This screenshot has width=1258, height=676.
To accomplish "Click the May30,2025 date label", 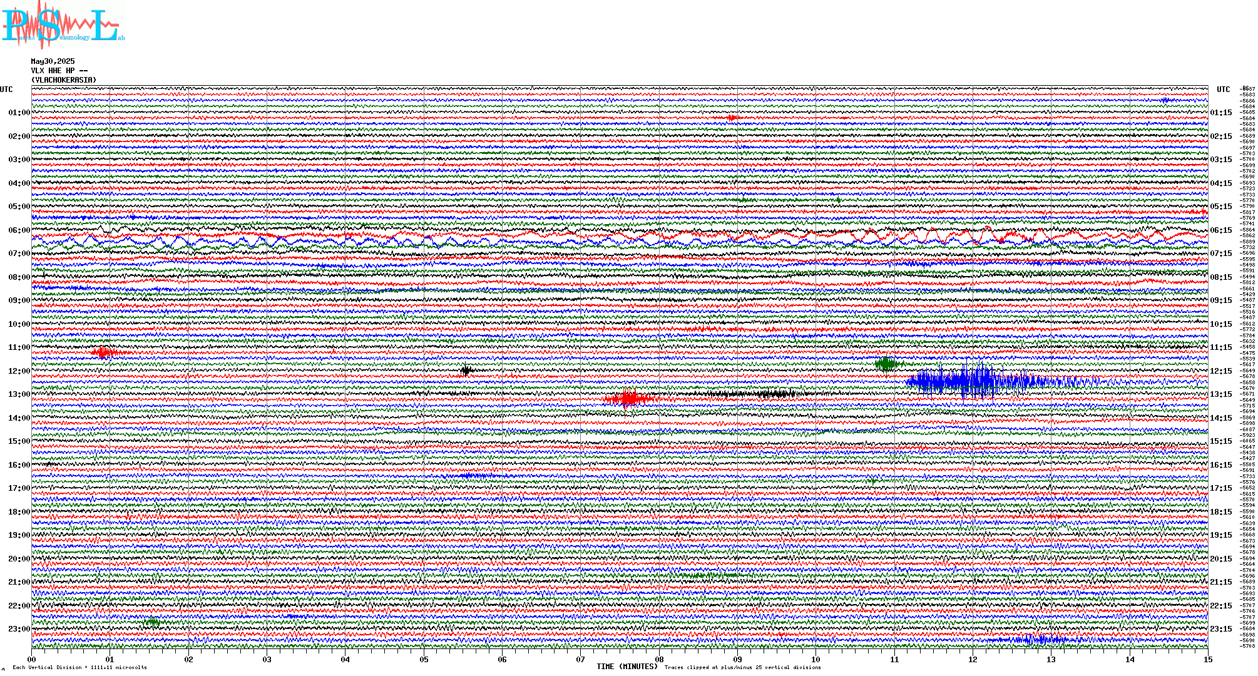I will pyautogui.click(x=53, y=61).
